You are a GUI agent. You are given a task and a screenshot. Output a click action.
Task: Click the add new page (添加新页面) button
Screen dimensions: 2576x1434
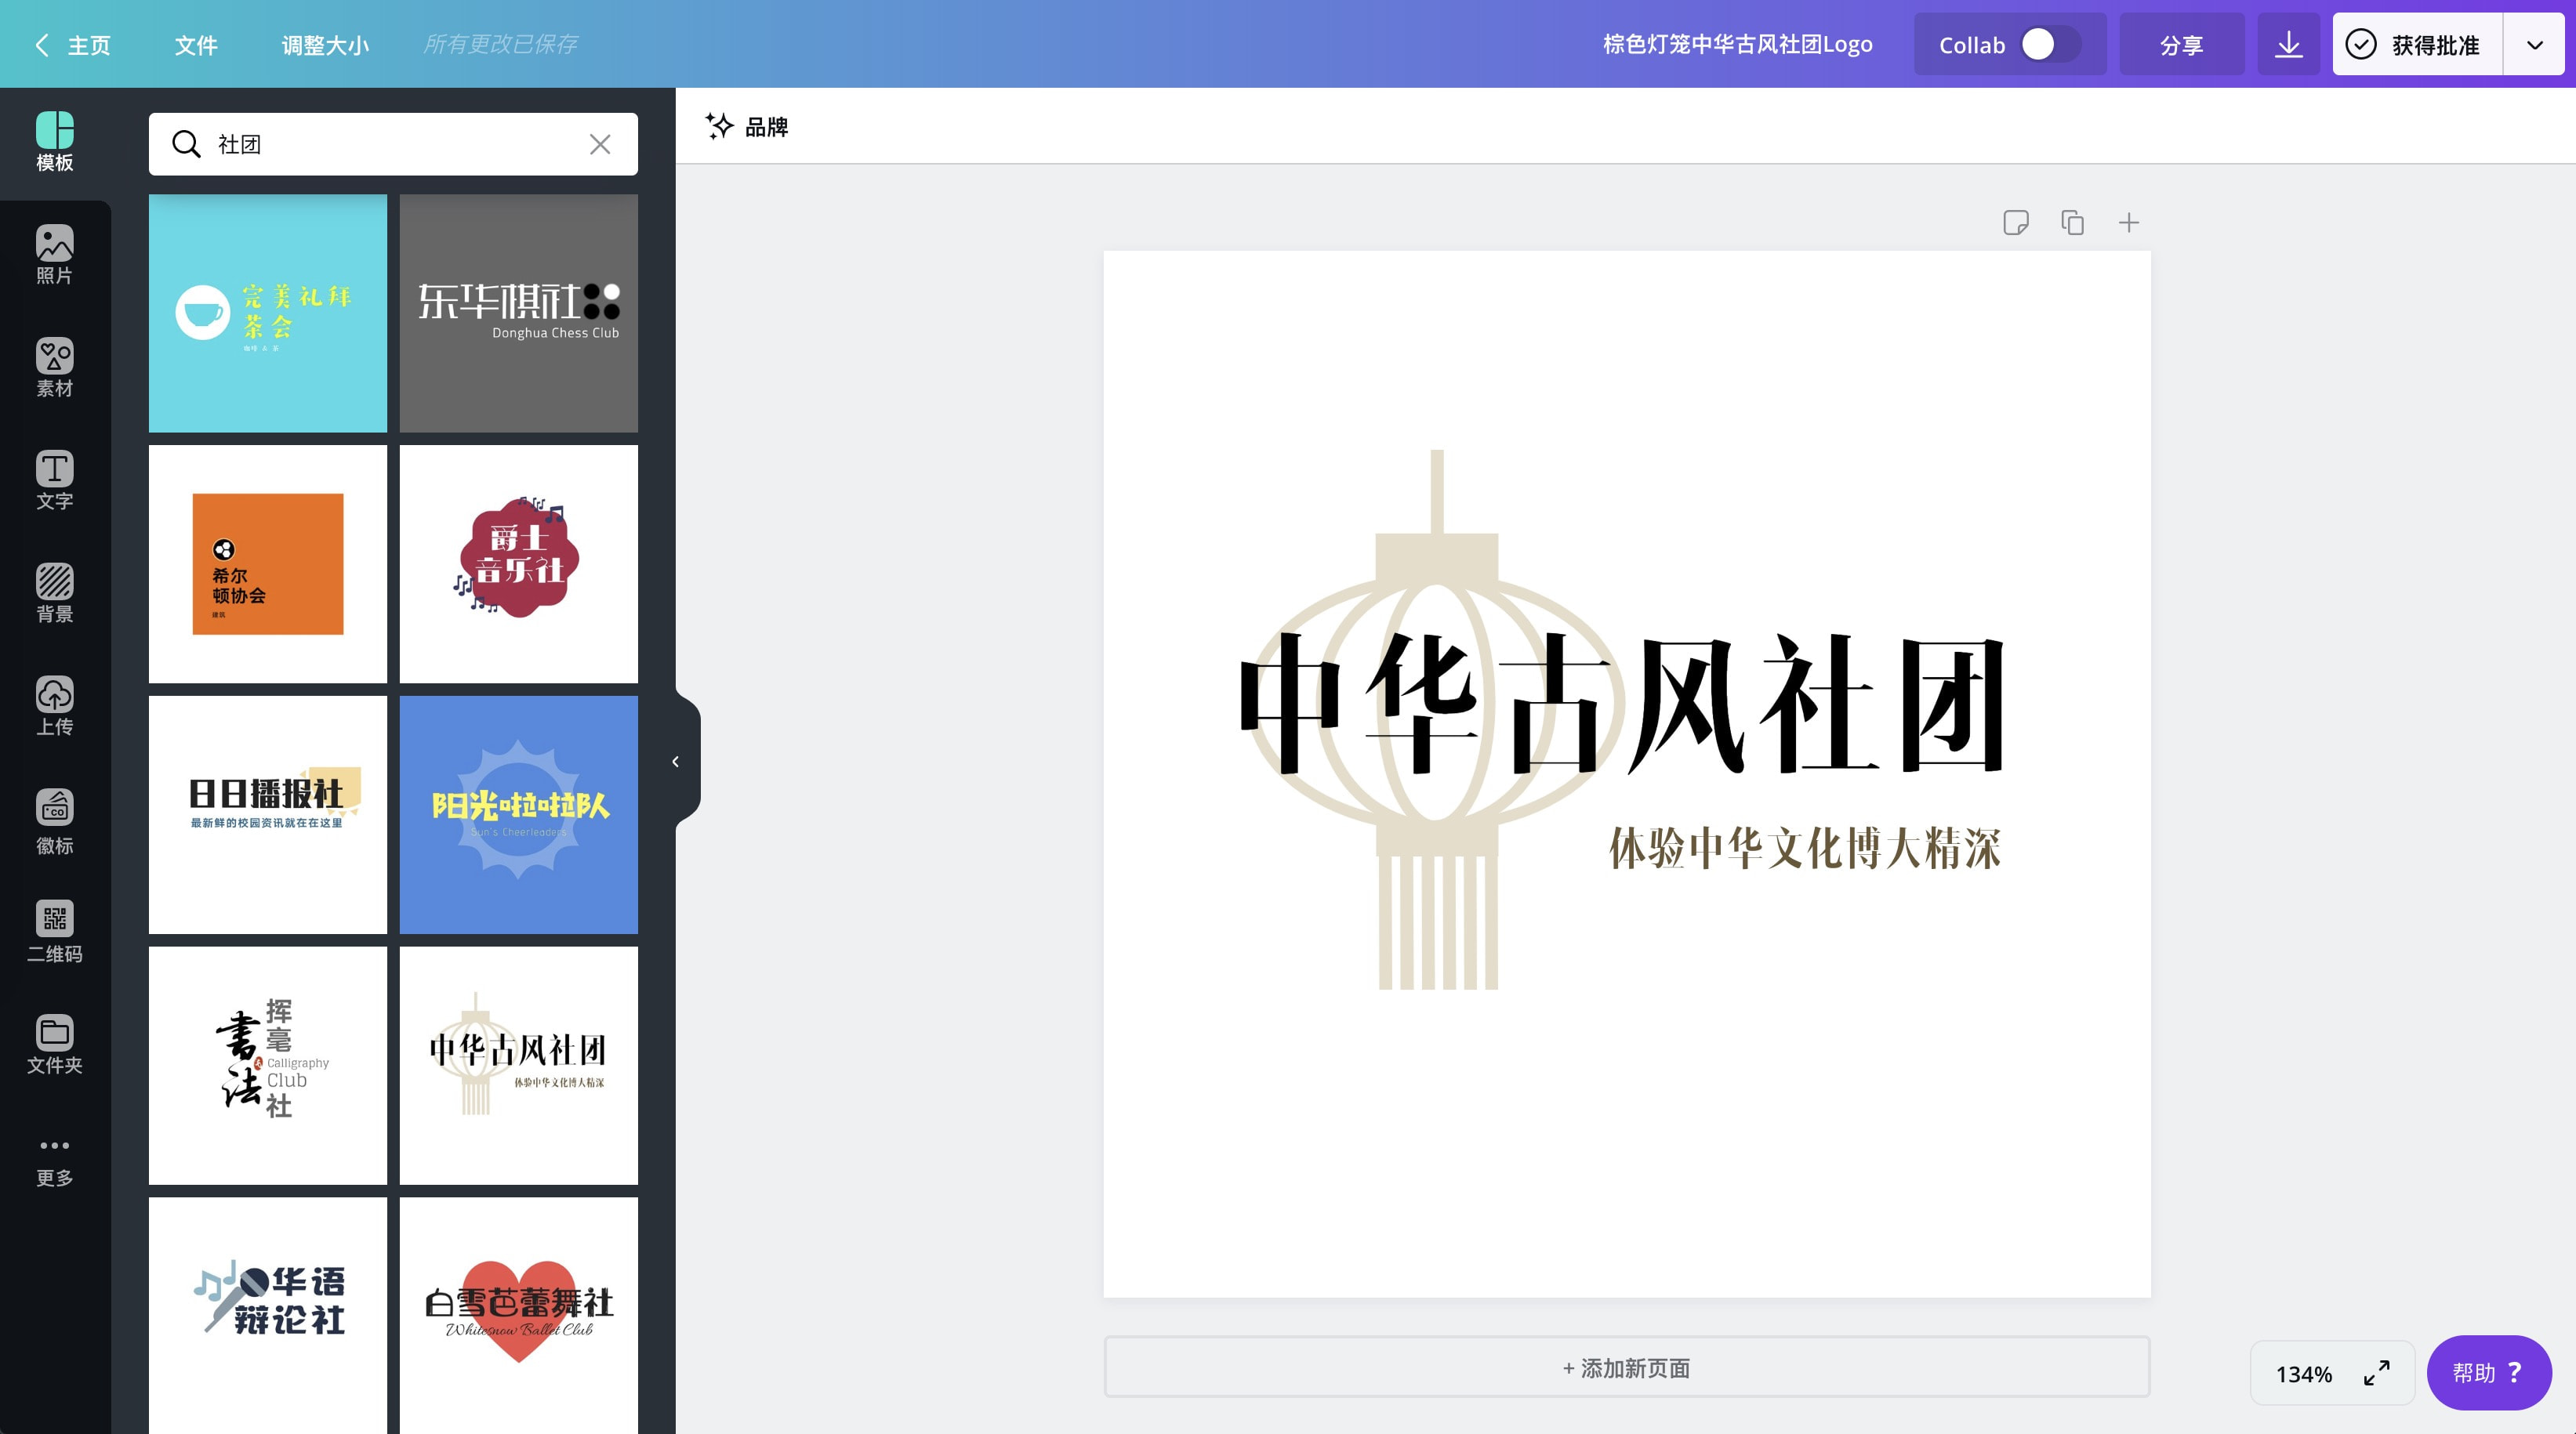(1626, 1367)
